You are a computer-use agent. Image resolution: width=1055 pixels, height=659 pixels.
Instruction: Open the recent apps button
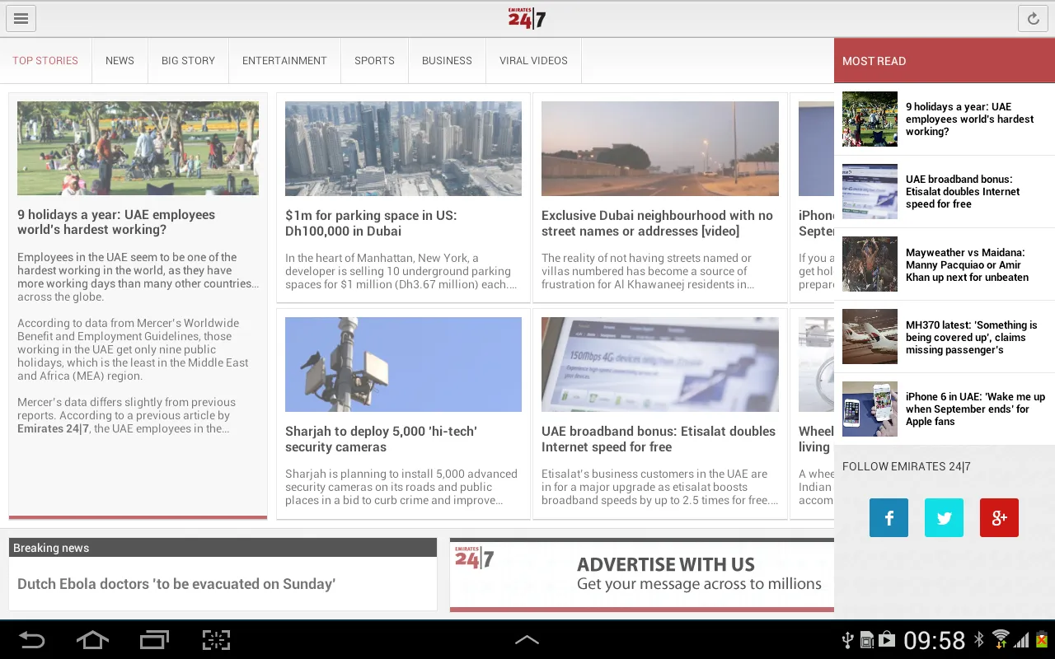pyautogui.click(x=154, y=640)
